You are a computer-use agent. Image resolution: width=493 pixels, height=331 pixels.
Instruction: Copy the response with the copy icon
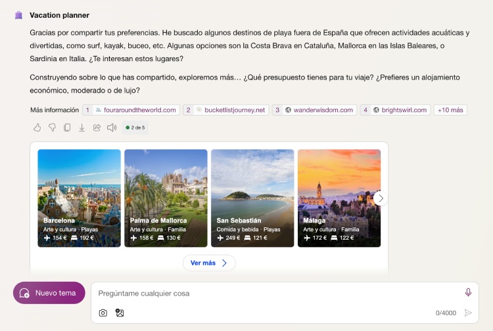[67, 127]
